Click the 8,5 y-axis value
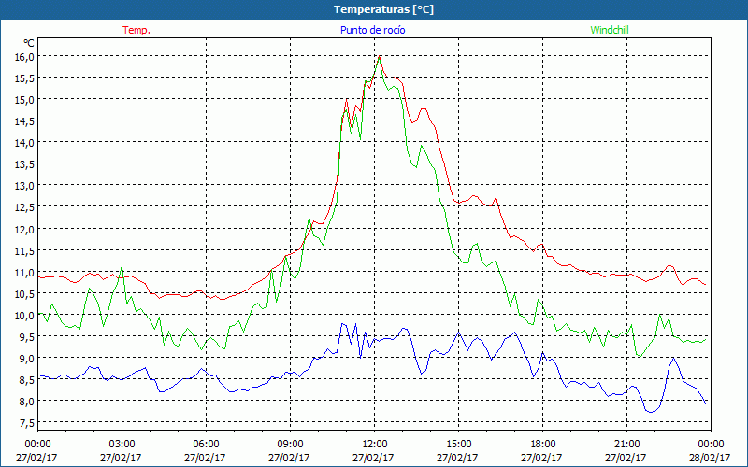This screenshot has width=748, height=467. 27,380
